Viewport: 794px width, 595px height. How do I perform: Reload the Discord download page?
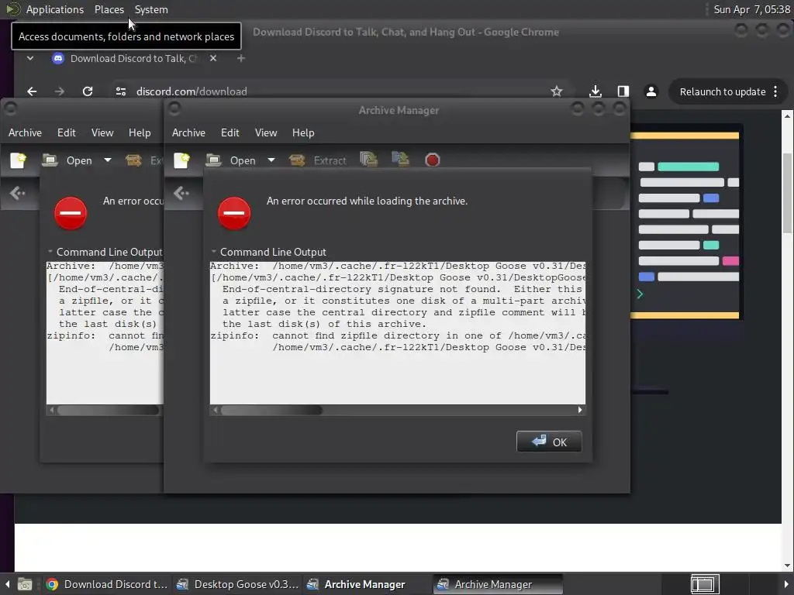(x=88, y=91)
